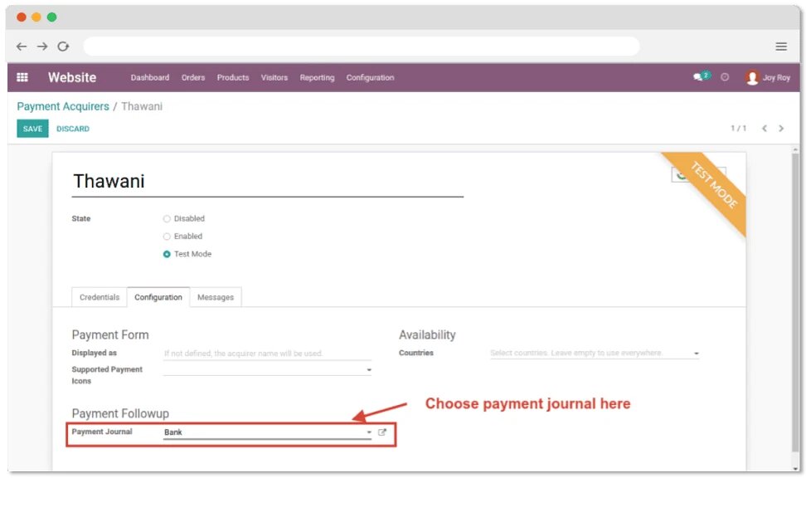Click the Displayed as input field
Viewport: 806px width, 517px height.
click(267, 354)
